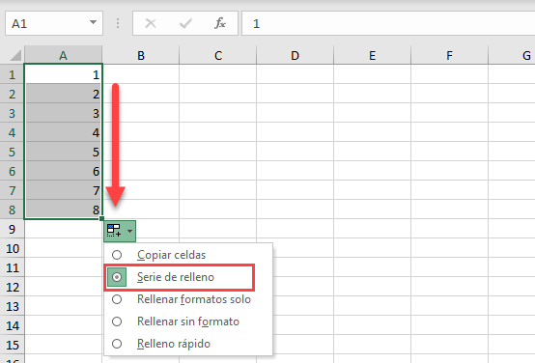Select row 13 header
This screenshot has height=363, width=535.
click(12, 306)
